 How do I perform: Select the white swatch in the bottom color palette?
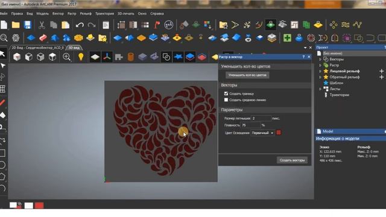tap(28, 206)
